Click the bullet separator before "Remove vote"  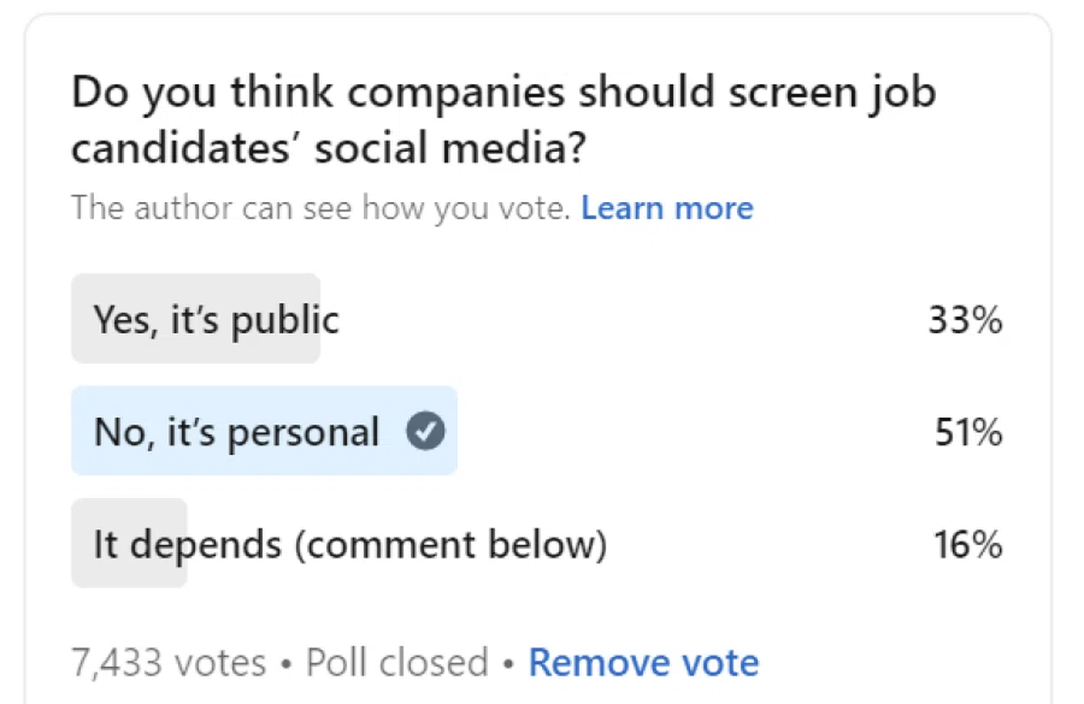509,664
